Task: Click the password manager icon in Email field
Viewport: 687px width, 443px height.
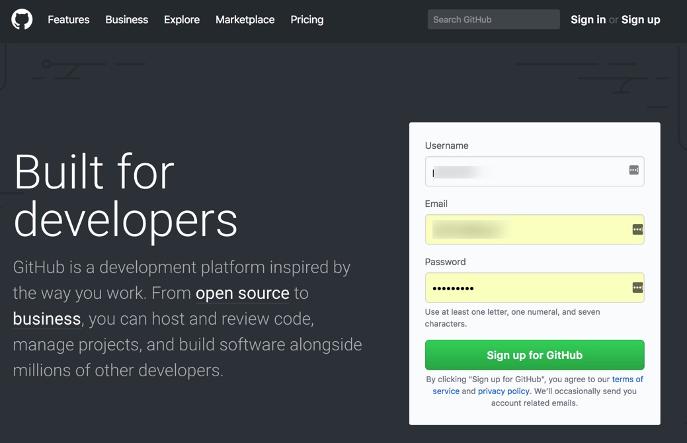Action: (637, 229)
